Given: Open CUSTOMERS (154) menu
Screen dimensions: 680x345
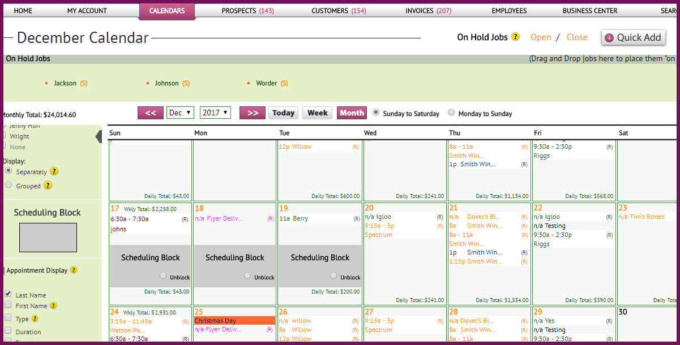Looking at the screenshot, I should click(339, 11).
